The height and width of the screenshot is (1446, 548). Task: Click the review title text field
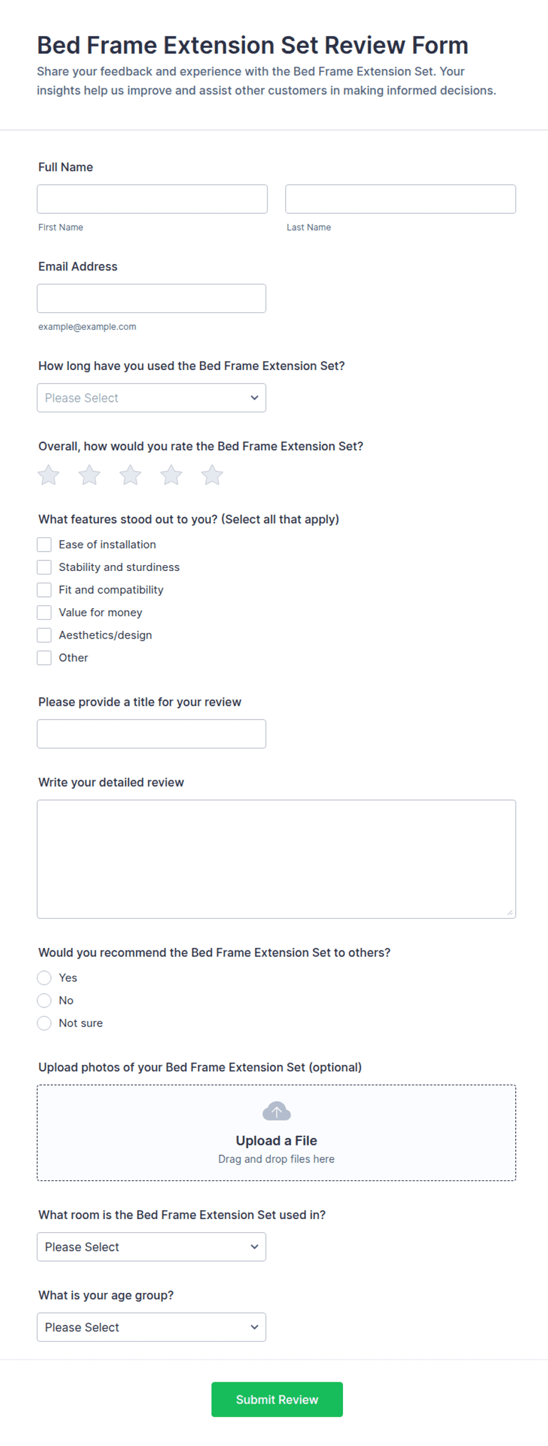point(151,734)
